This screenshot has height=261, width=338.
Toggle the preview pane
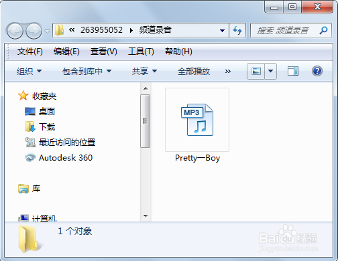293,71
